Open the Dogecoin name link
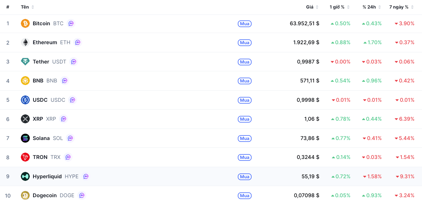The height and width of the screenshot is (205, 422). pyautogui.click(x=45, y=195)
